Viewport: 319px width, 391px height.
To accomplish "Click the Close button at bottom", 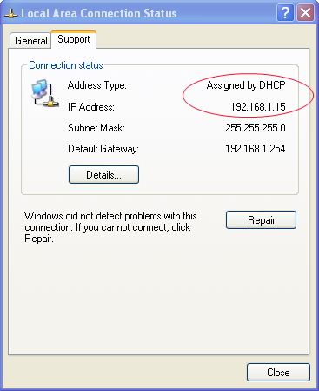I will coord(278,373).
